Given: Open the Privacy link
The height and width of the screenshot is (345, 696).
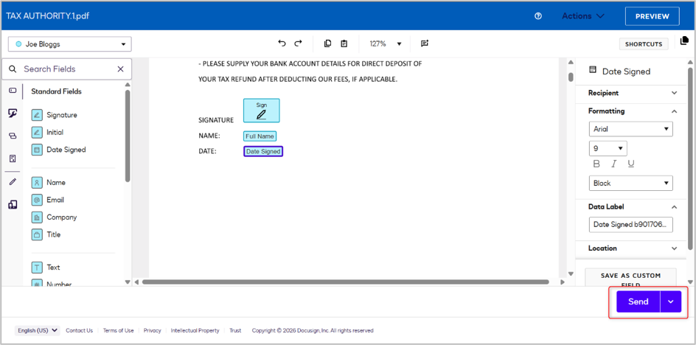Looking at the screenshot, I should [152, 330].
